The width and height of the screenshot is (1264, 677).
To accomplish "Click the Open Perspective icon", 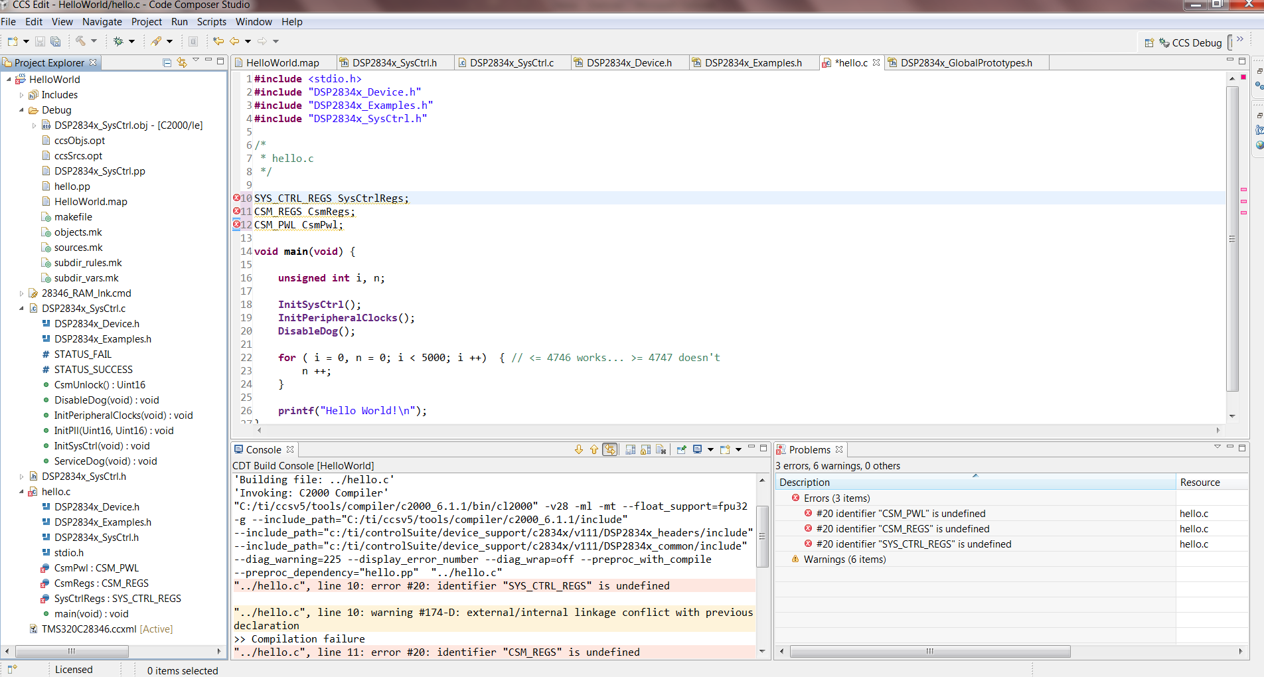I will 1149,43.
